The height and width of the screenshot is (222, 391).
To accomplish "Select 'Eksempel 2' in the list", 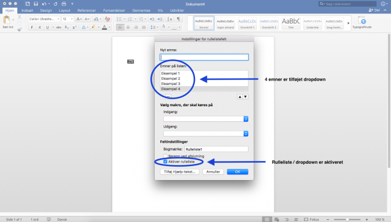I will [x=204, y=78].
